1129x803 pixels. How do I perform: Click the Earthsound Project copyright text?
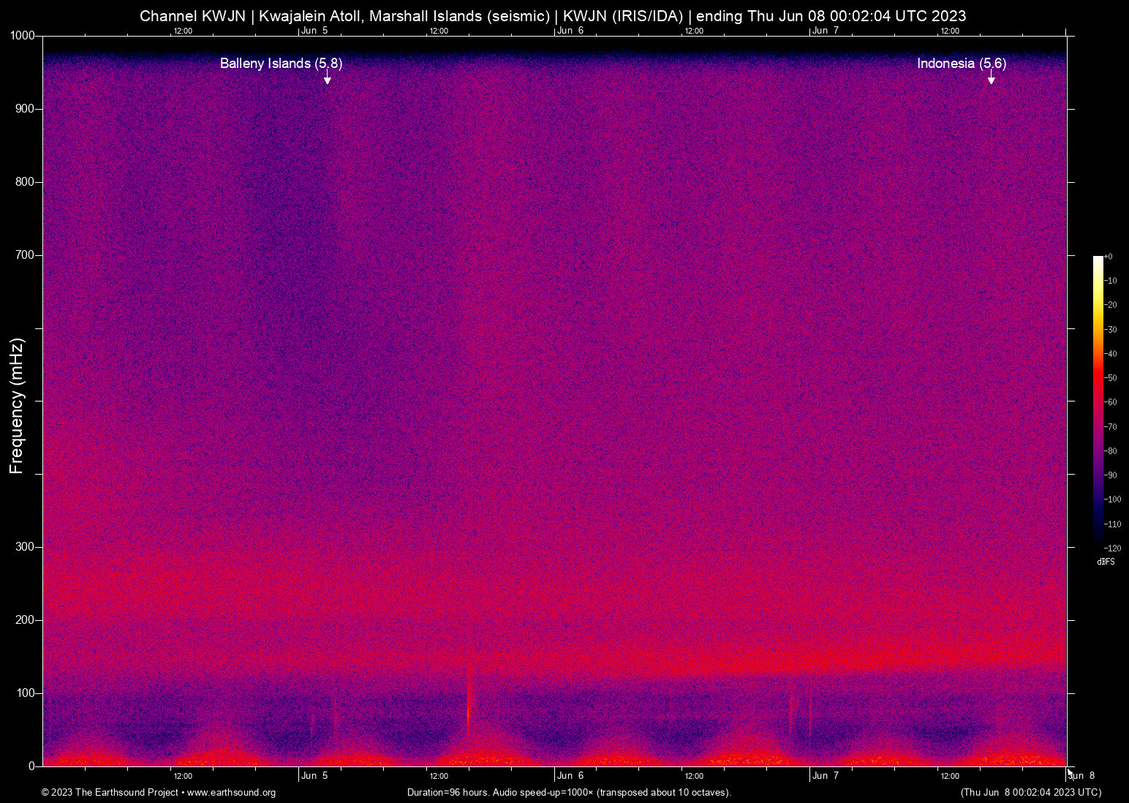click(110, 793)
